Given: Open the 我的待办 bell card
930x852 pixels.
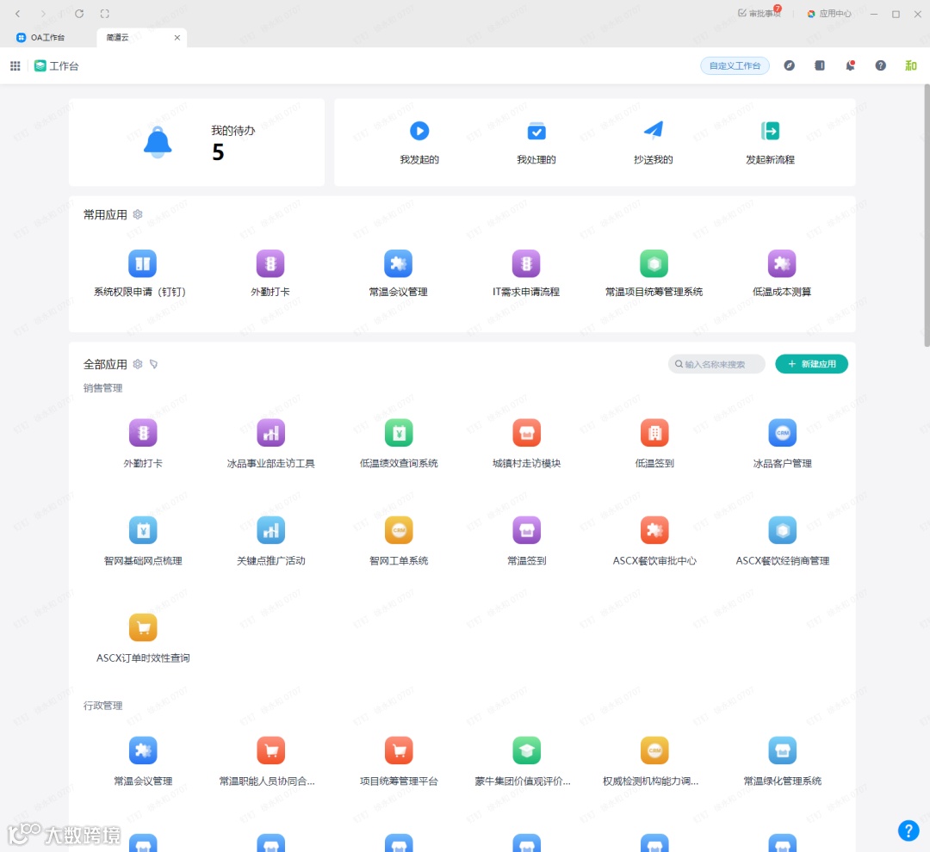Looking at the screenshot, I should (x=196, y=142).
